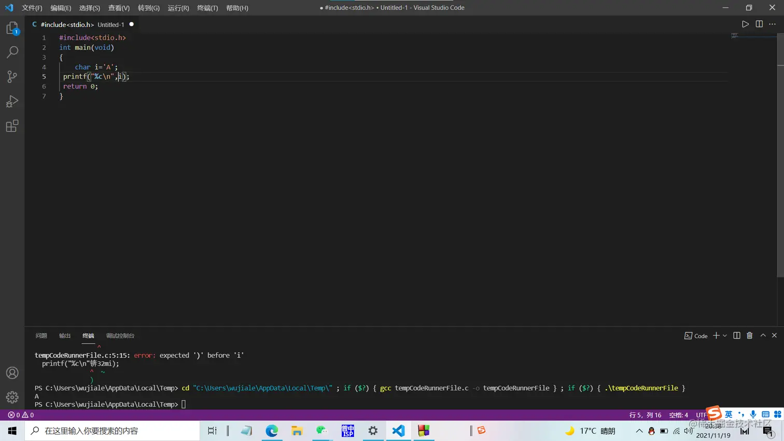Click the #include<stdio.h> line of code

pos(92,38)
